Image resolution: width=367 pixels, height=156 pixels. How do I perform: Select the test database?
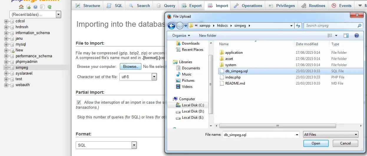19,79
